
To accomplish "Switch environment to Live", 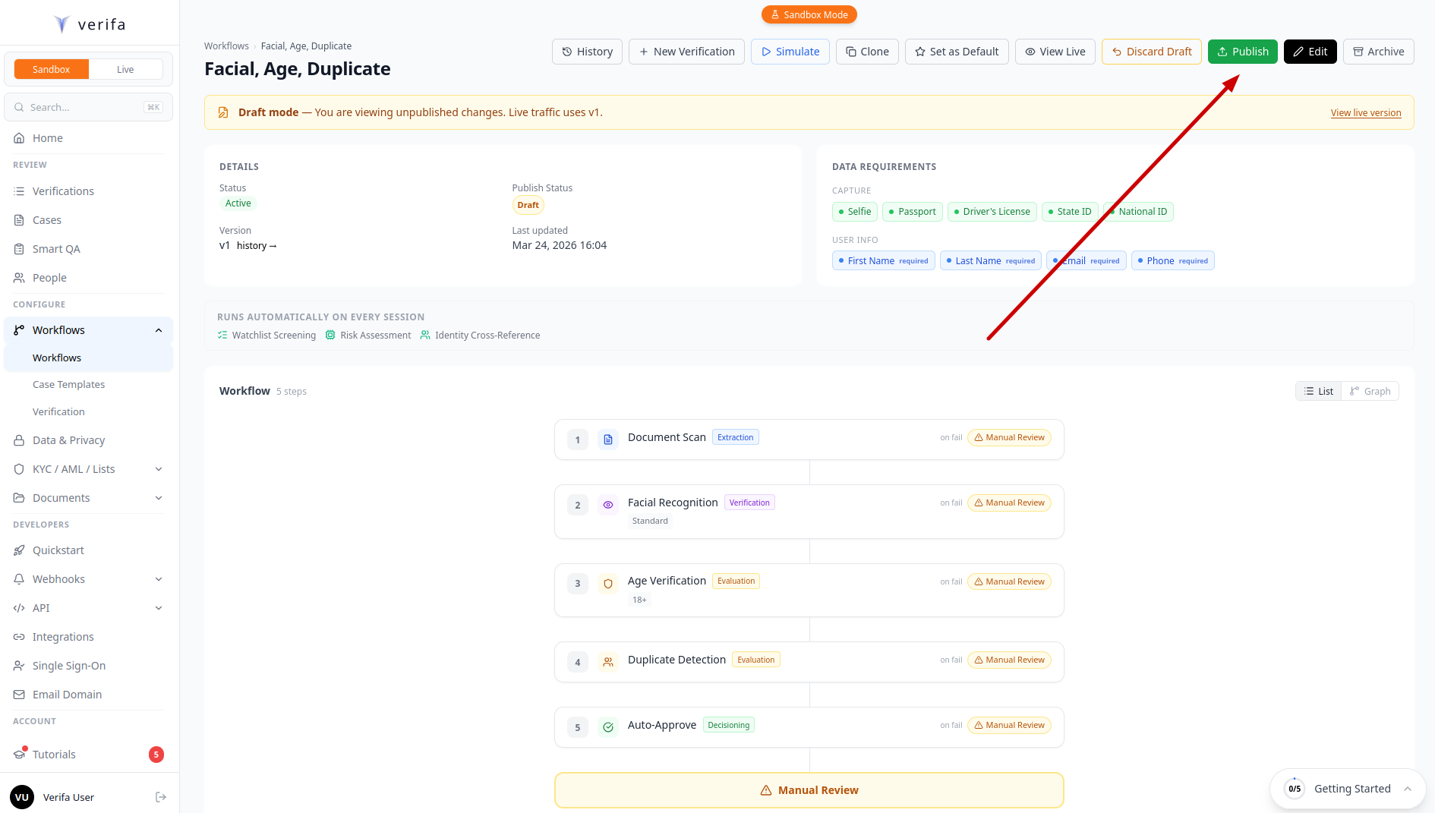I will pyautogui.click(x=126, y=68).
